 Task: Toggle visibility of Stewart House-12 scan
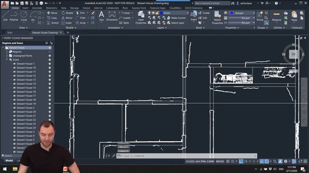click(x=50, y=76)
